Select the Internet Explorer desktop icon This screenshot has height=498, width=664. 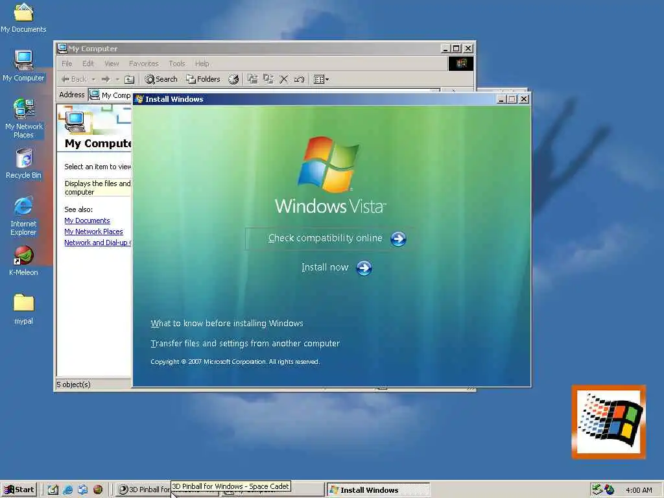(23, 216)
